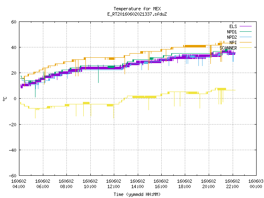This screenshot has height=198, width=264.
Task: Click the x-axis time label '08:00'
Action: pyautogui.click(x=66, y=186)
